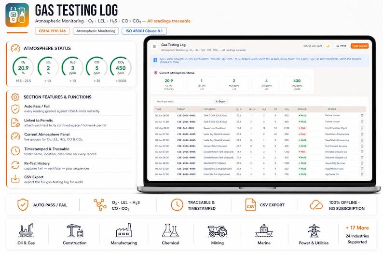Click the Atmospheric Monitoring tag
Screen dimensions: 383x255
pyautogui.click(x=96, y=31)
